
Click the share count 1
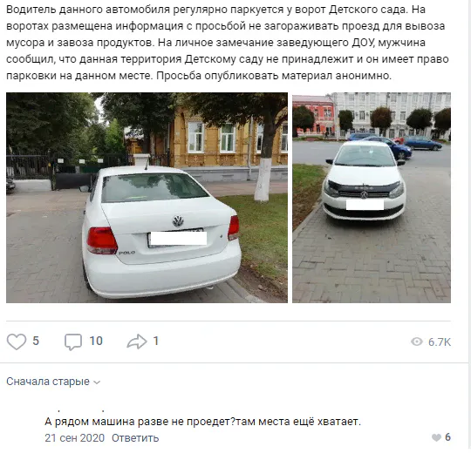[x=155, y=342]
